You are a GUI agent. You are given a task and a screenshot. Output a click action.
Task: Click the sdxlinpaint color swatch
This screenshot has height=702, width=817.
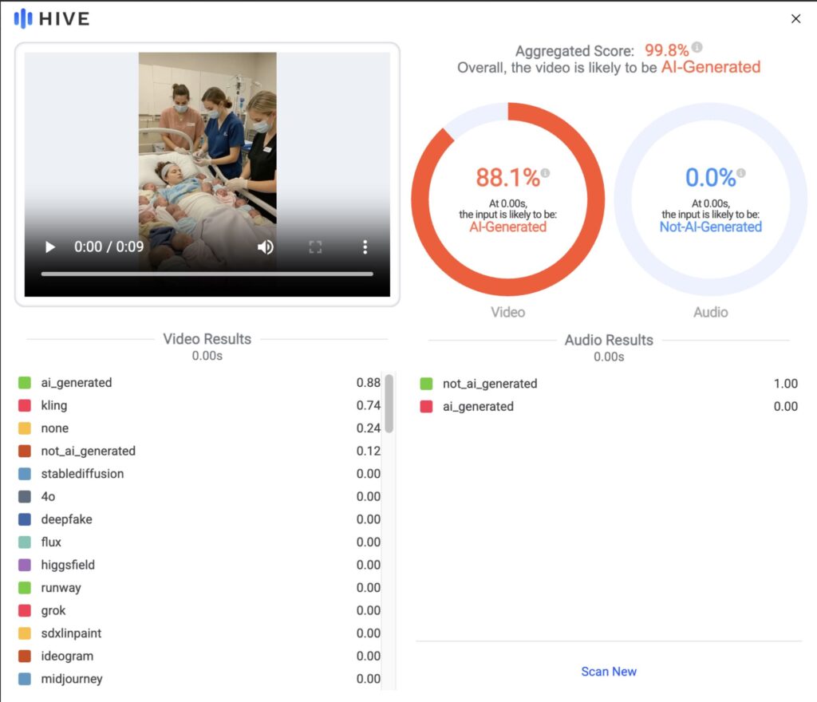pos(25,633)
